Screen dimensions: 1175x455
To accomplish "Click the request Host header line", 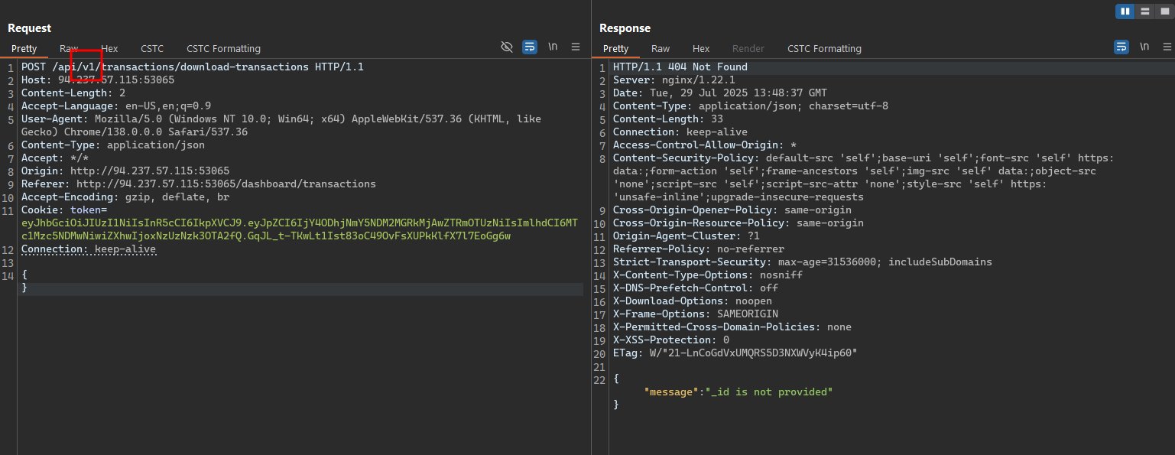I will (x=98, y=80).
